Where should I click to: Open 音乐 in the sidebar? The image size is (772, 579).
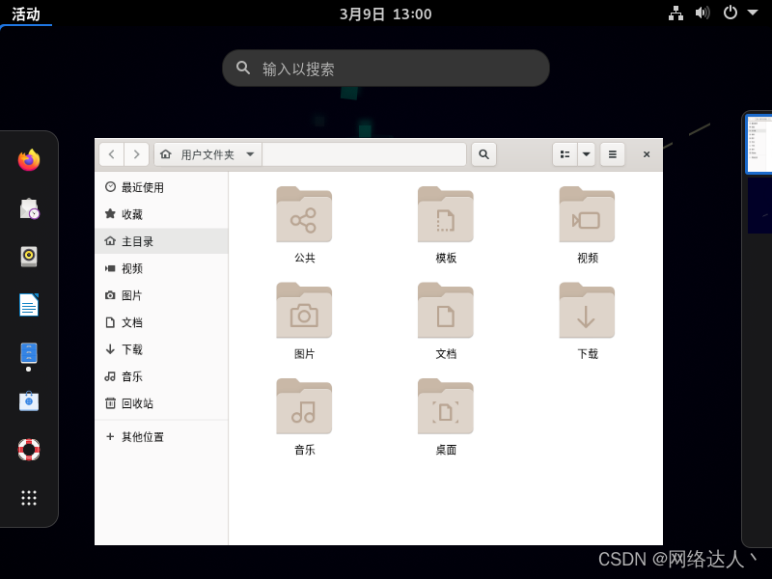pyautogui.click(x=161, y=376)
